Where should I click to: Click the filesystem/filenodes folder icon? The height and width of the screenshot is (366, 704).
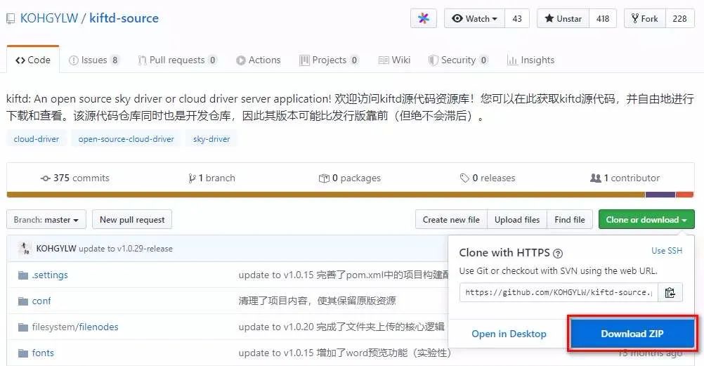coord(23,327)
